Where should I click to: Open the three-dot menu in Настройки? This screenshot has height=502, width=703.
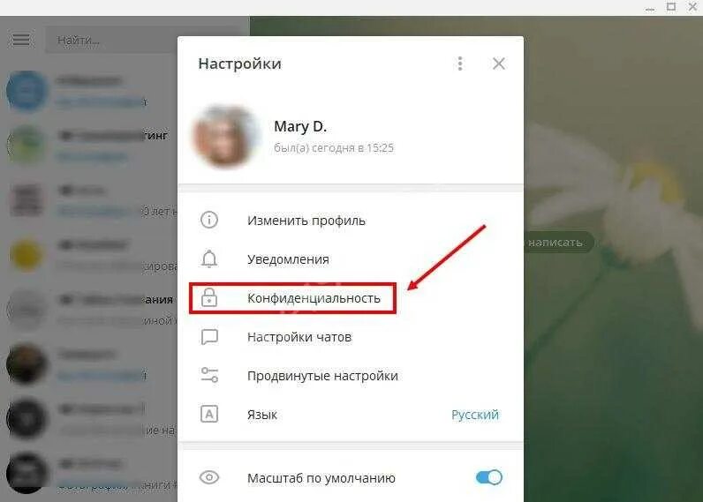pos(459,64)
